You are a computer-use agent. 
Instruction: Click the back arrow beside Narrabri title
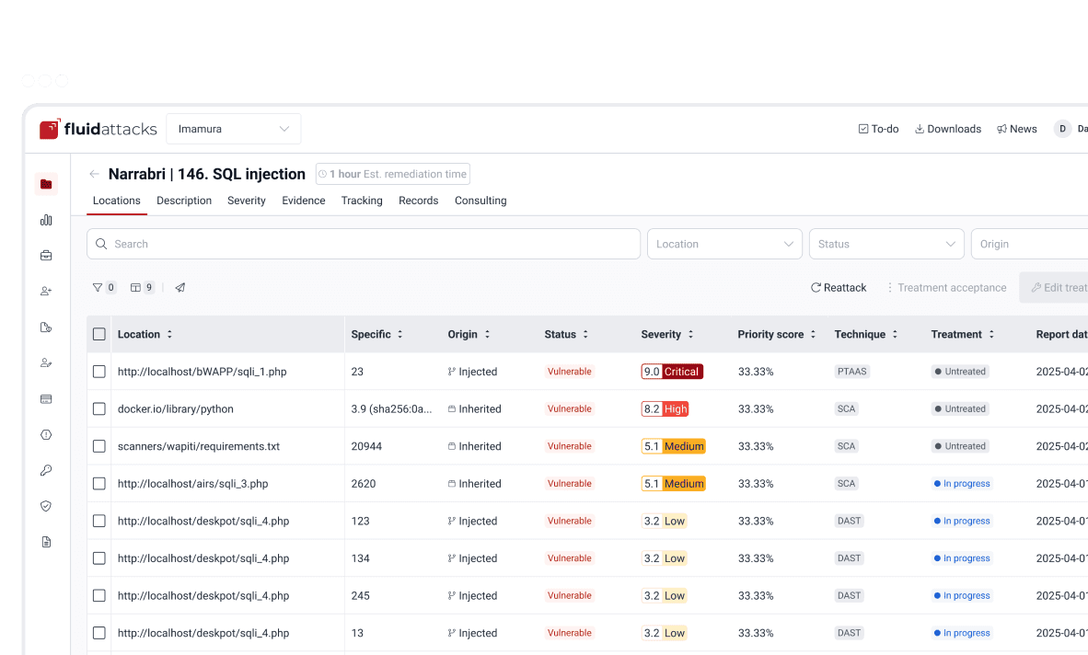click(x=95, y=174)
